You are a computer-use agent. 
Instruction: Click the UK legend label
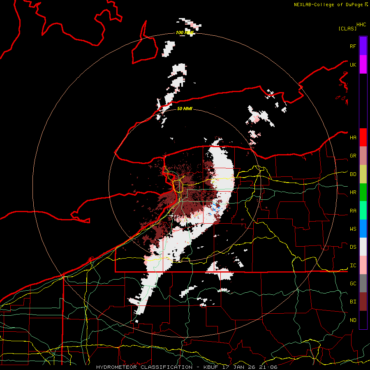[353, 65]
